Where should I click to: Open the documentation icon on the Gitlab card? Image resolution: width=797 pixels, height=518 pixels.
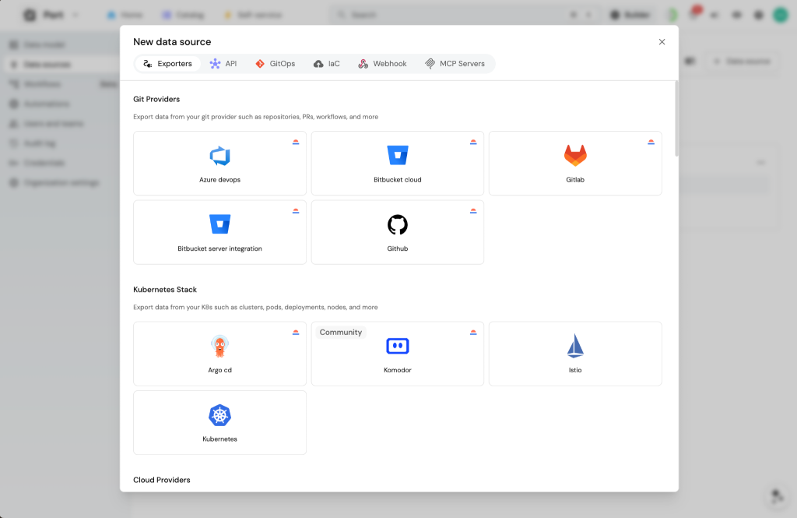tap(651, 142)
